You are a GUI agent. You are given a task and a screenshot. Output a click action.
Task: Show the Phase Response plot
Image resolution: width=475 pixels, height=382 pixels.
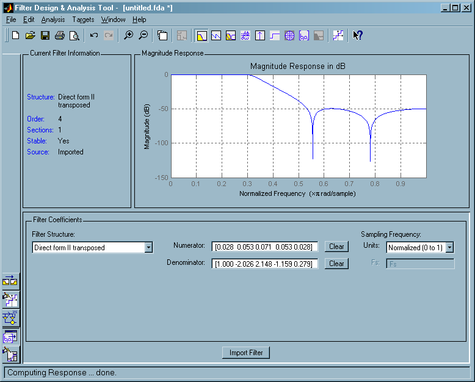[x=216, y=35]
